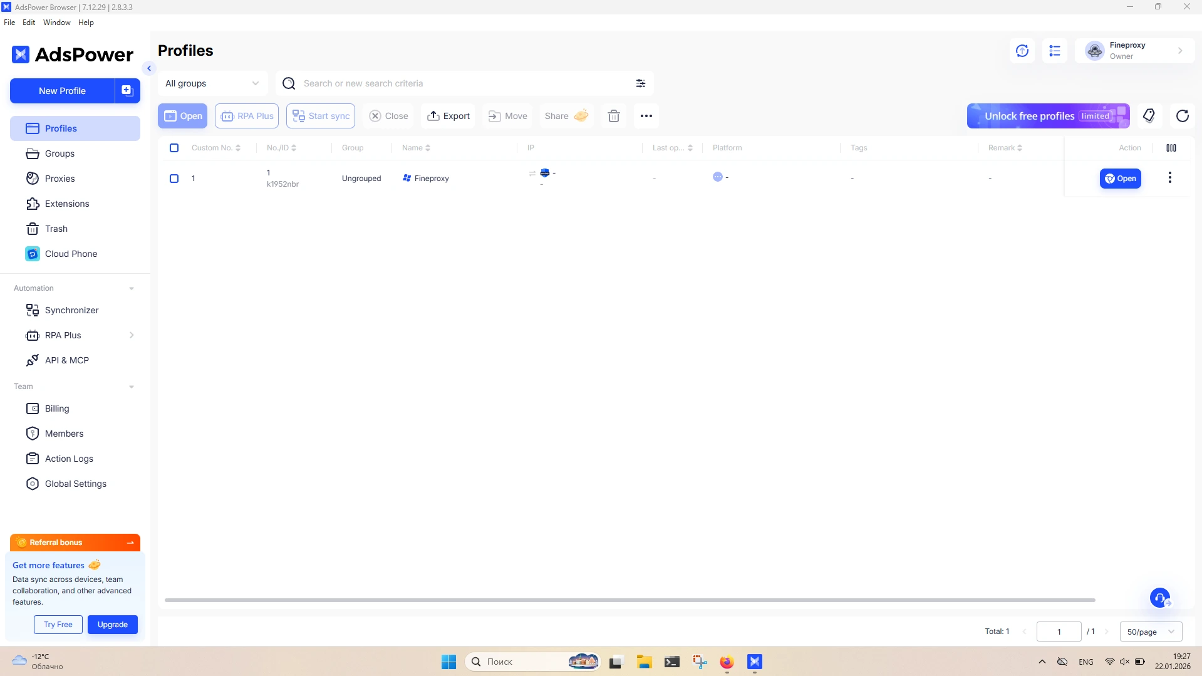The width and height of the screenshot is (1202, 676).
Task: Click the batch create profile icon
Action: pos(127,91)
